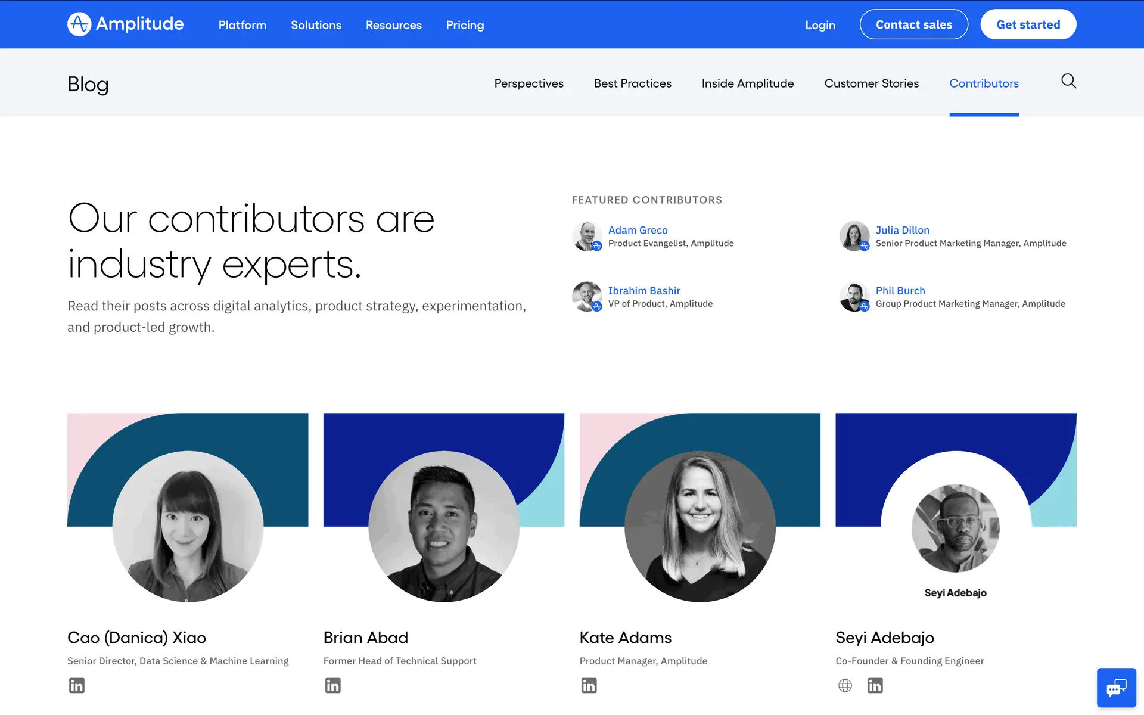The height and width of the screenshot is (715, 1144).
Task: Click the Amplitude logo icon
Action: coord(79,24)
